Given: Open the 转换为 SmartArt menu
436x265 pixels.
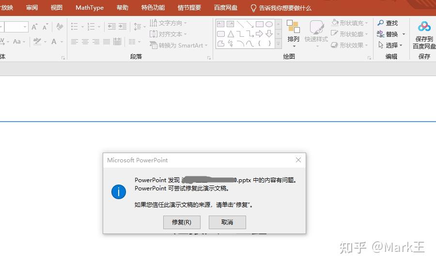Looking at the screenshot, I should click(179, 45).
